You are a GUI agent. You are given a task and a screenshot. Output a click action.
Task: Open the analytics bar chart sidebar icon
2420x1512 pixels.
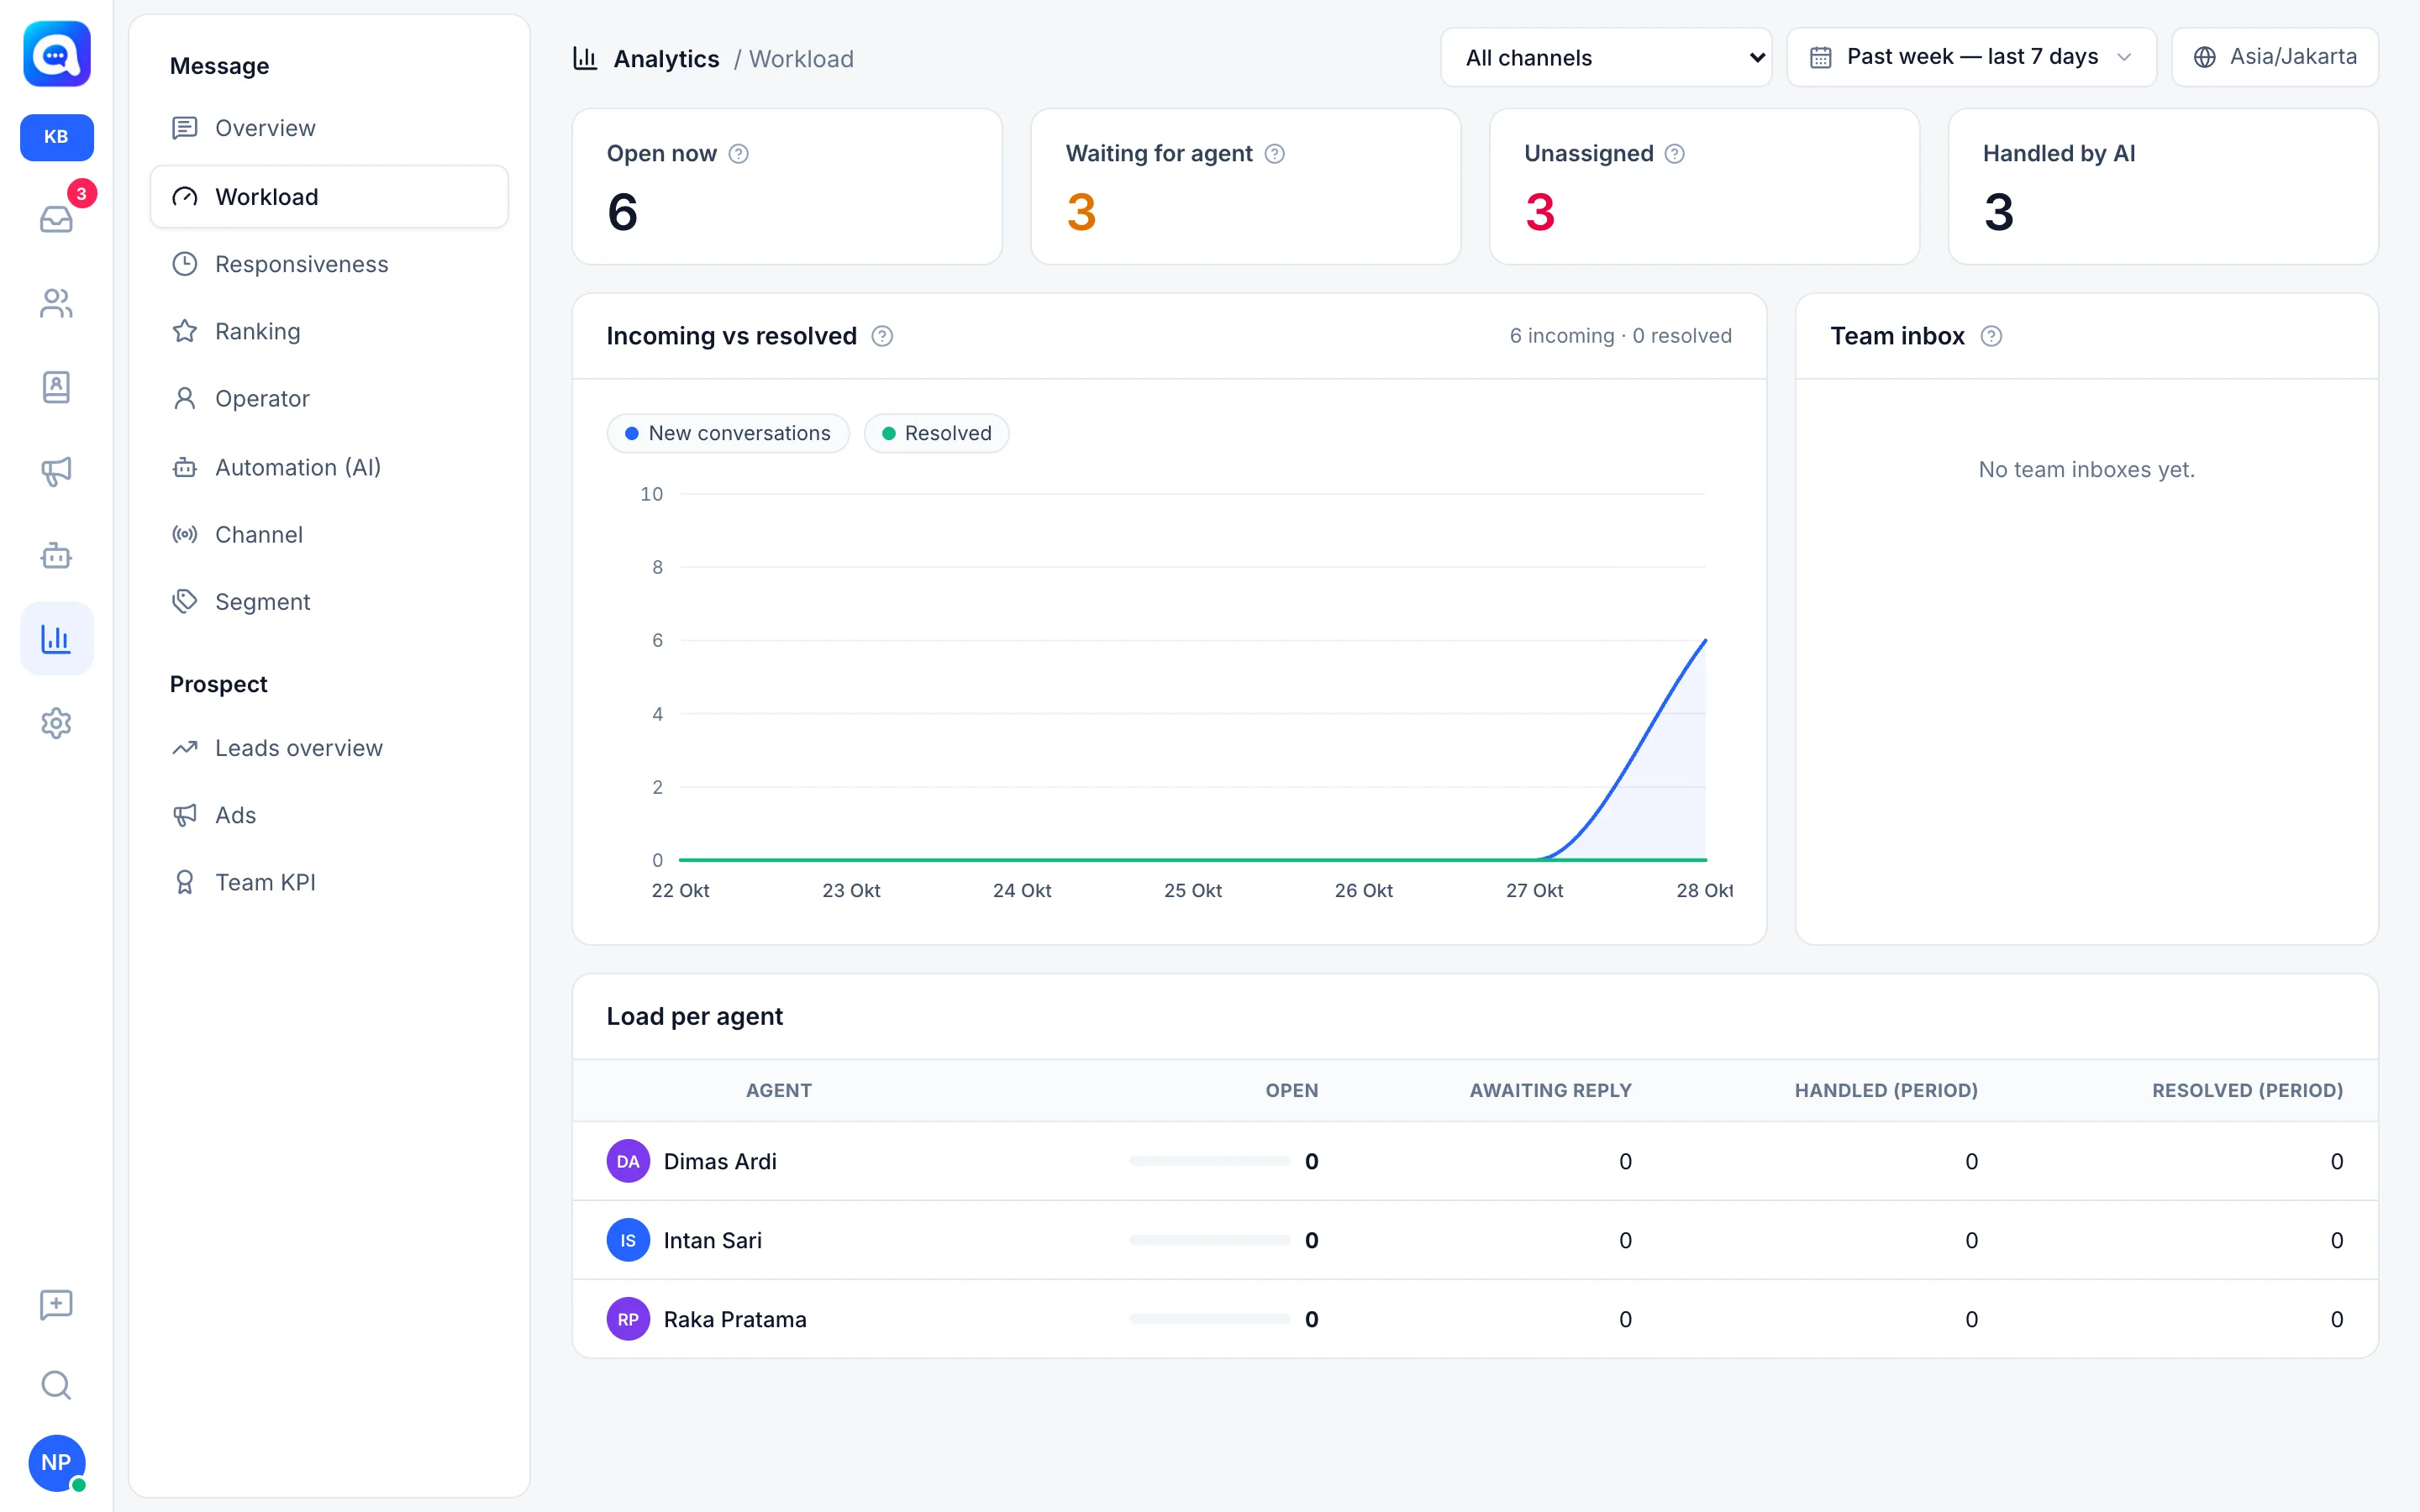click(56, 638)
